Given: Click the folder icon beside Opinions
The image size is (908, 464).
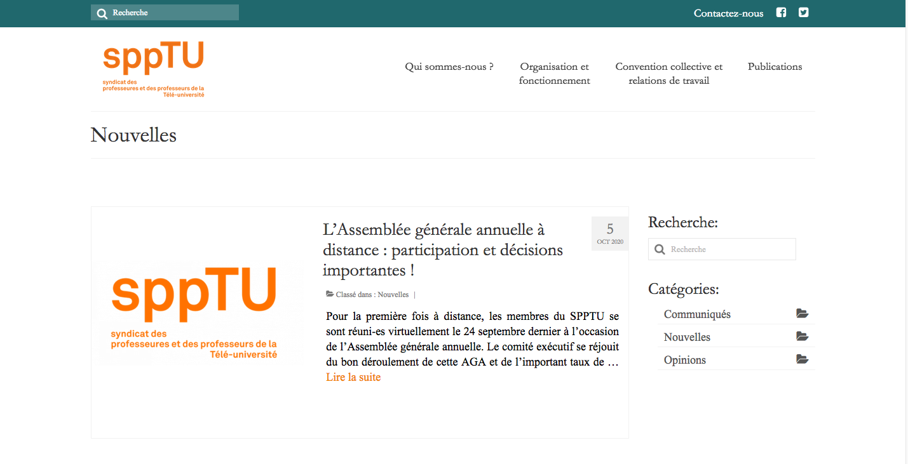Looking at the screenshot, I should click(802, 359).
